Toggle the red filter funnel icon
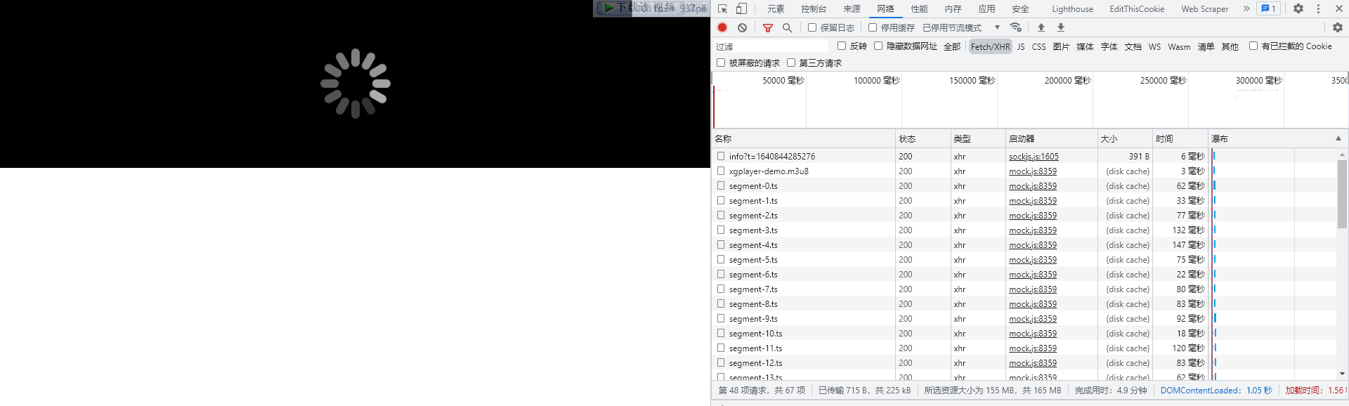Screen dimensions: 1349x406 [x=768, y=27]
